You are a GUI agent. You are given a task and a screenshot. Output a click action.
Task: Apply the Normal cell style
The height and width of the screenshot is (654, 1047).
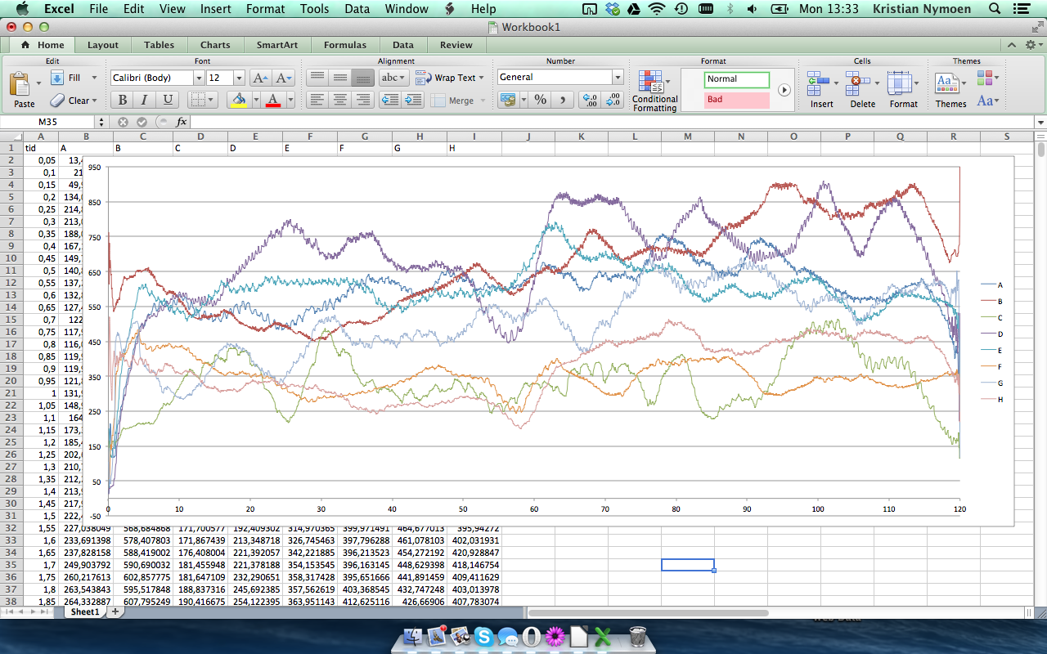click(737, 79)
